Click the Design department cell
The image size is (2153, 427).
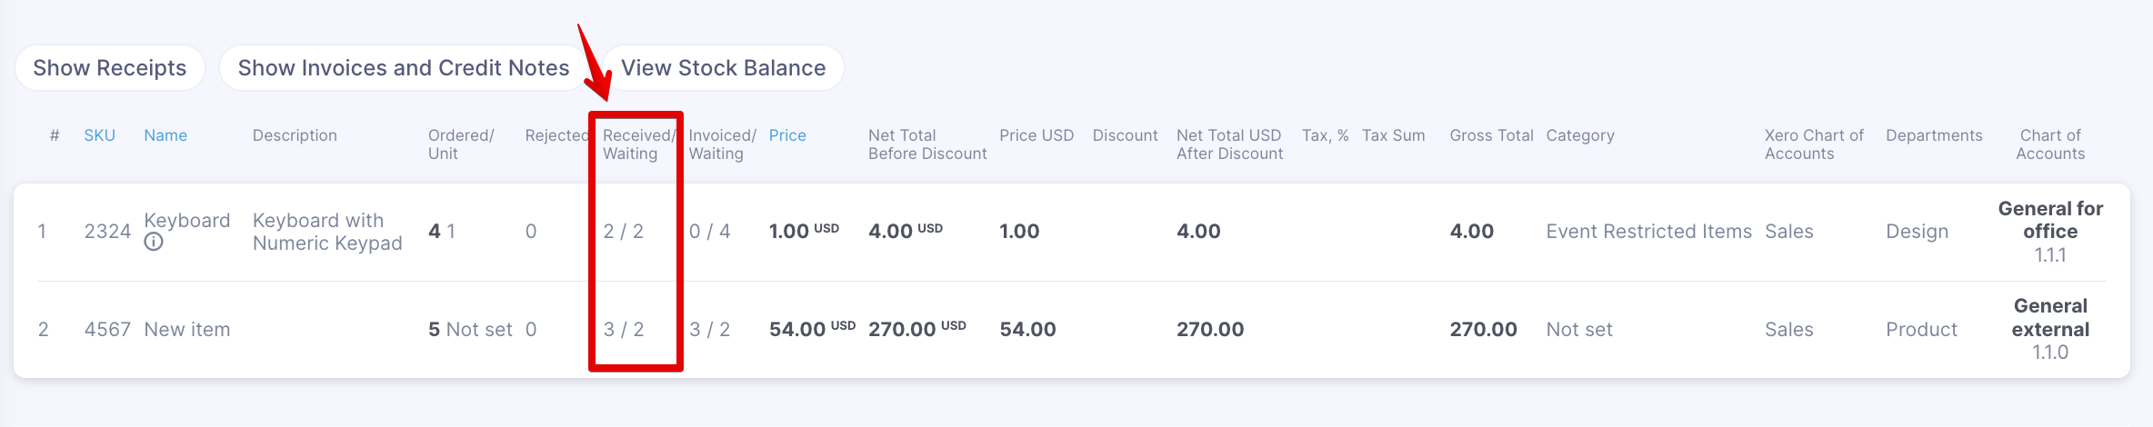(x=1918, y=232)
